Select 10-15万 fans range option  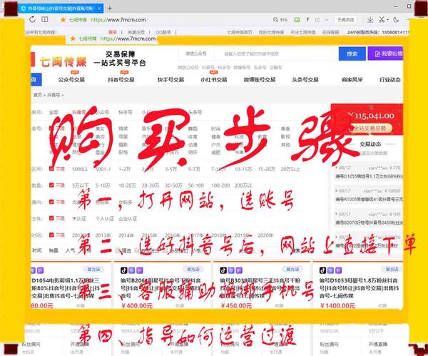click(243, 169)
